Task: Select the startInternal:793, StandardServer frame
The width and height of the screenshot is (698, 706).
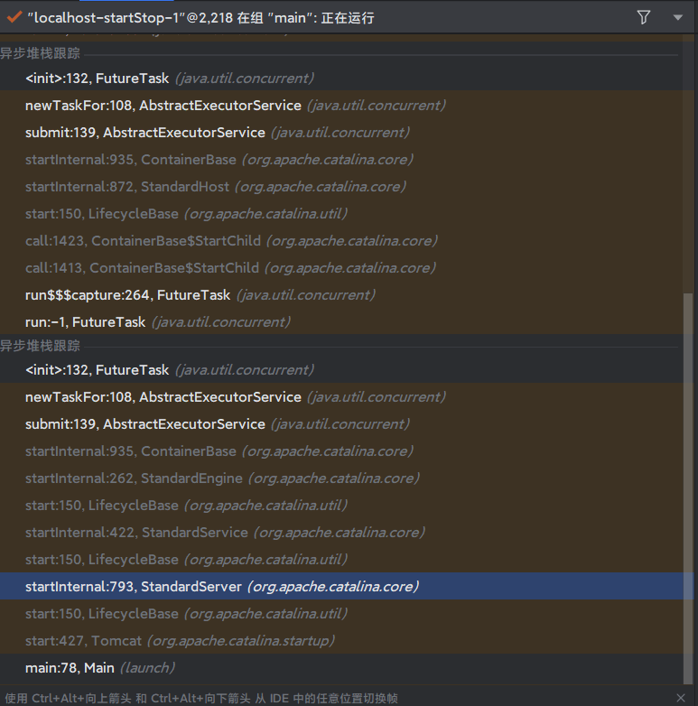Action: click(x=221, y=587)
